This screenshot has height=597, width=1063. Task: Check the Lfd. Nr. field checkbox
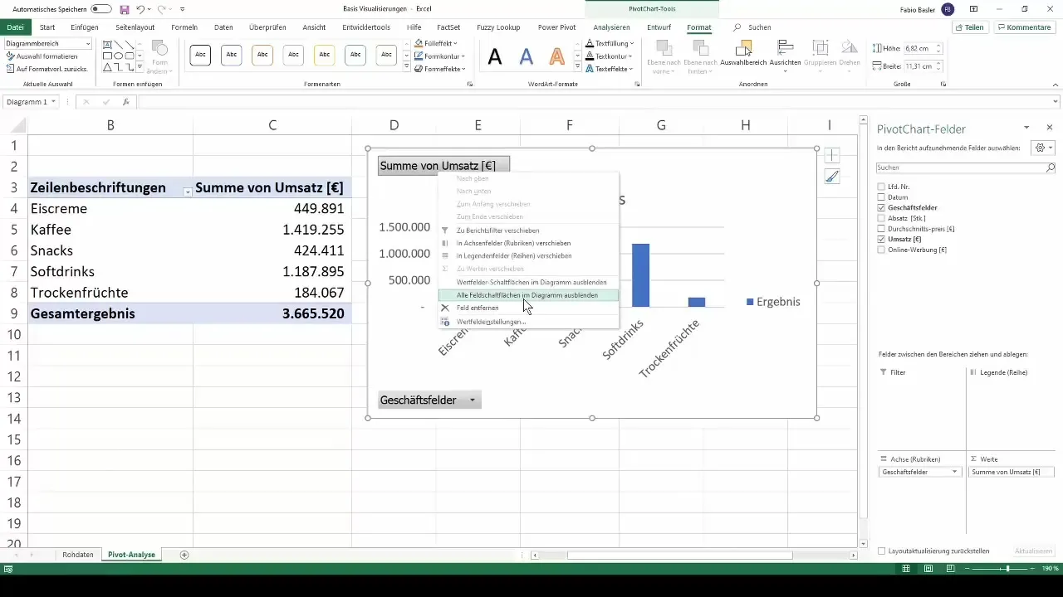pos(882,186)
